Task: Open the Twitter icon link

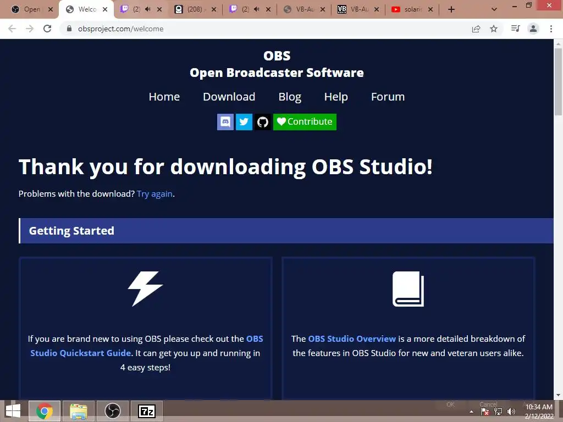Action: coord(244,122)
